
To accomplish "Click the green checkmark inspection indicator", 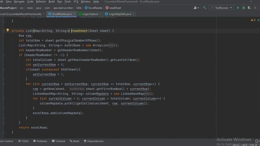I will pyautogui.click(x=258, y=20).
